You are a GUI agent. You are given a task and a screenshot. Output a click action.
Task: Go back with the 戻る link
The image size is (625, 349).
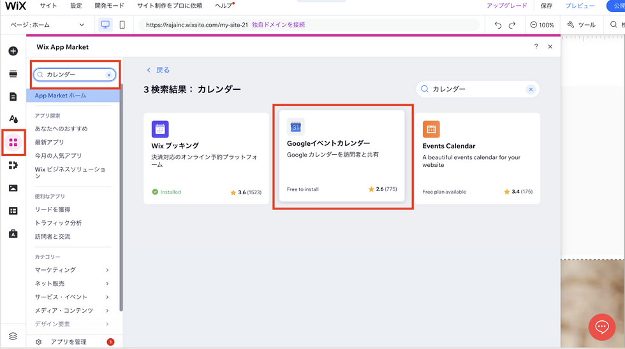tap(158, 70)
